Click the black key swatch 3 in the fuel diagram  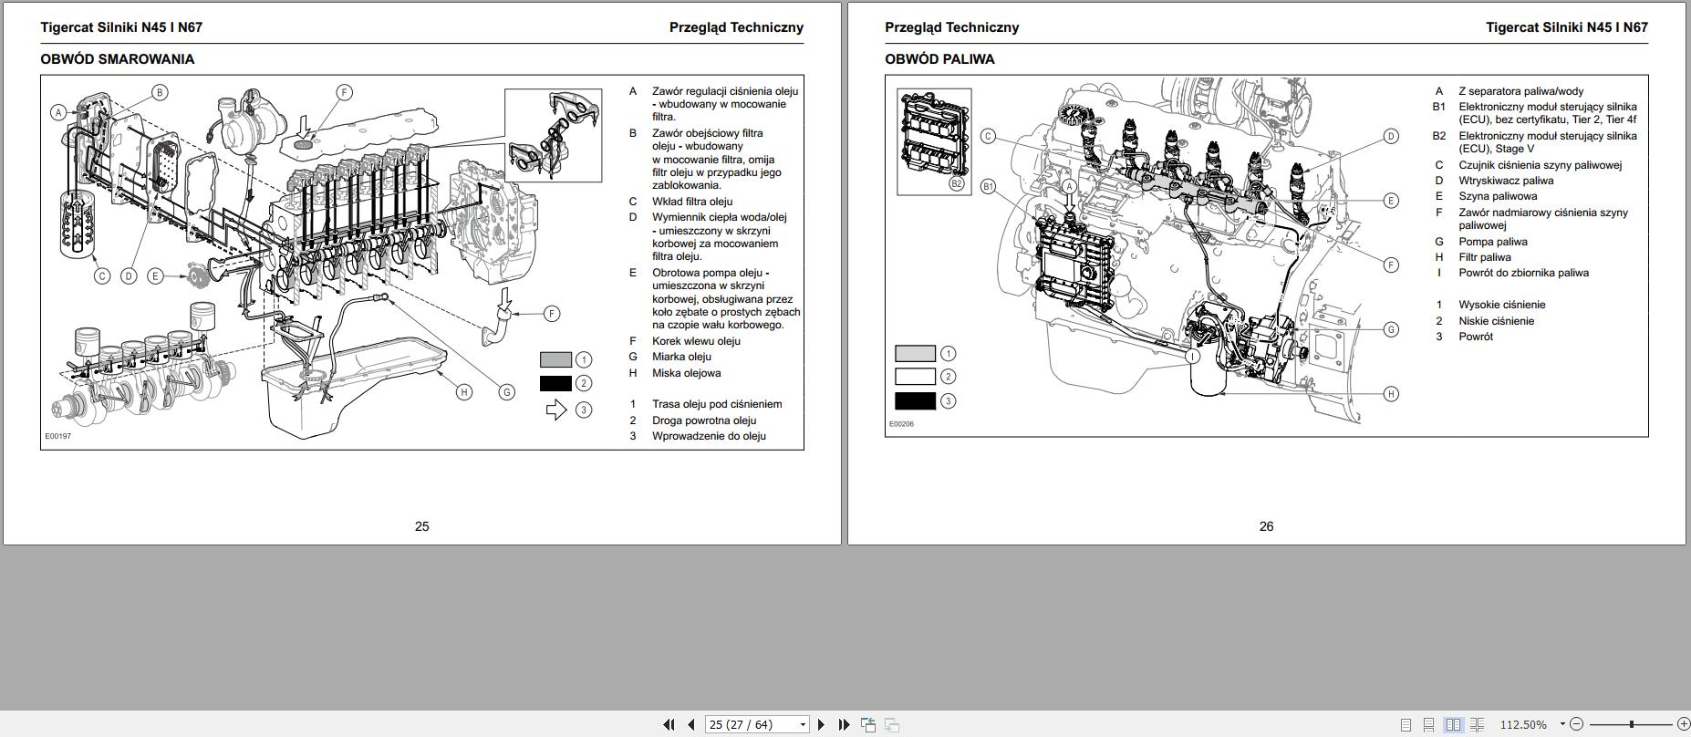(x=915, y=400)
